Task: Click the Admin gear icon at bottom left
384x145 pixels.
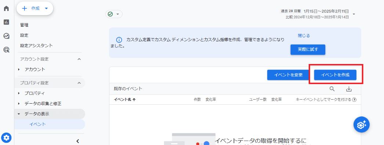Action: (x=6, y=138)
